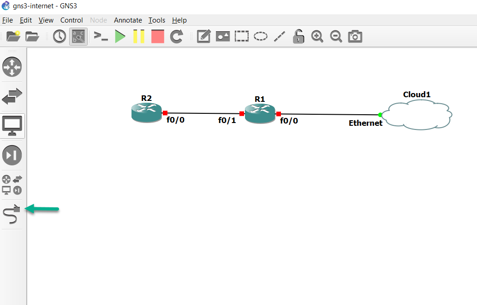Browse end devices monitor icon
The height and width of the screenshot is (305, 477).
click(x=12, y=126)
